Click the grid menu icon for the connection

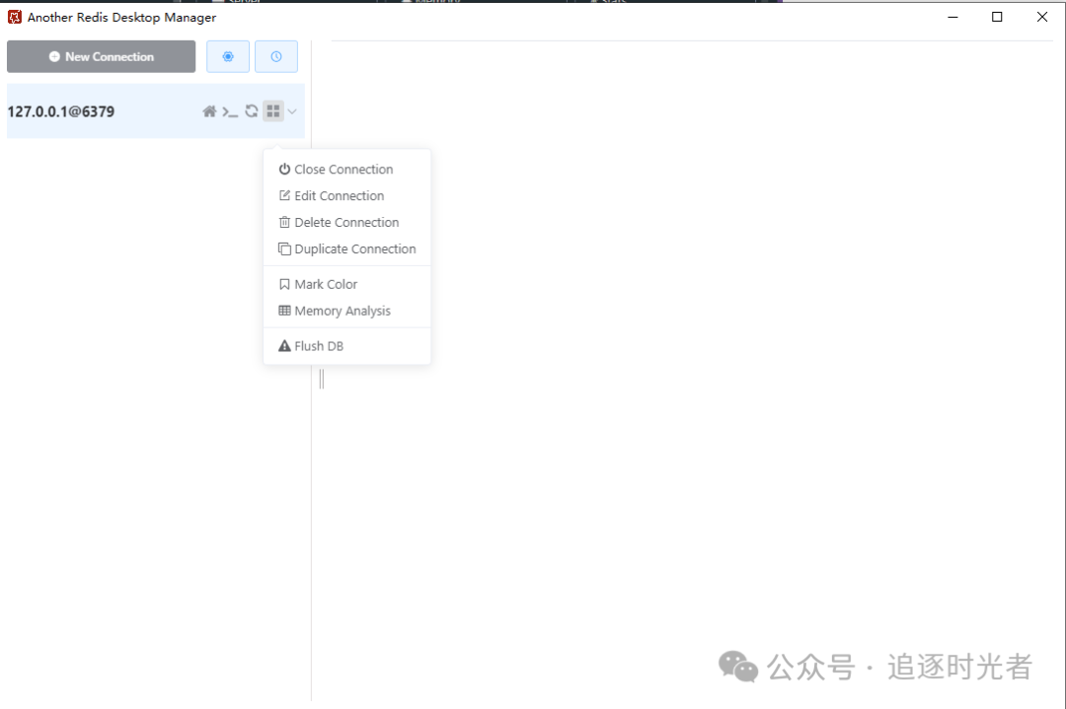273,110
